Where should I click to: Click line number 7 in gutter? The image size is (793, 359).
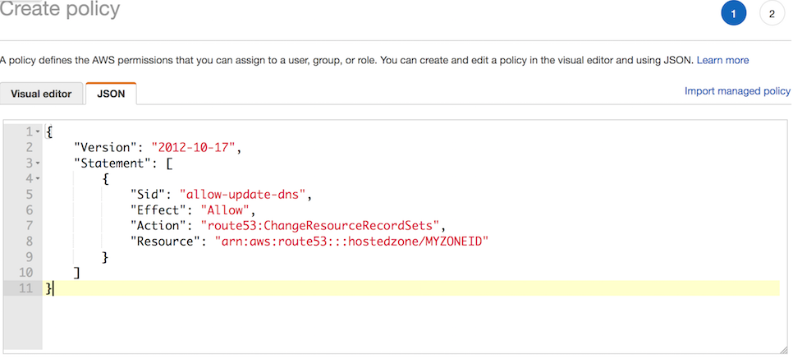click(x=29, y=226)
